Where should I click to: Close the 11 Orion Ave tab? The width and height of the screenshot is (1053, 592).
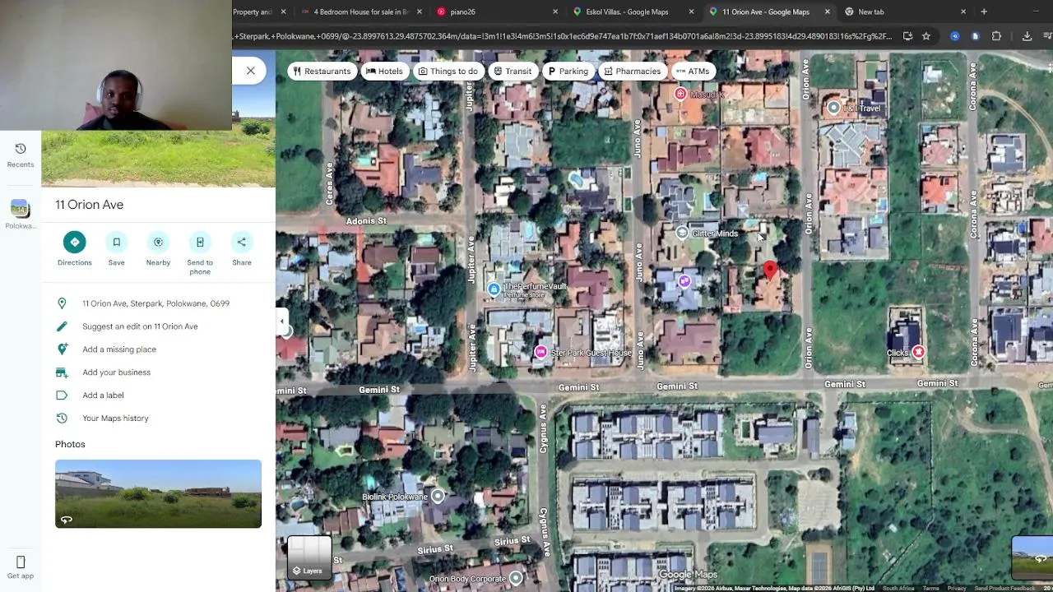click(828, 12)
